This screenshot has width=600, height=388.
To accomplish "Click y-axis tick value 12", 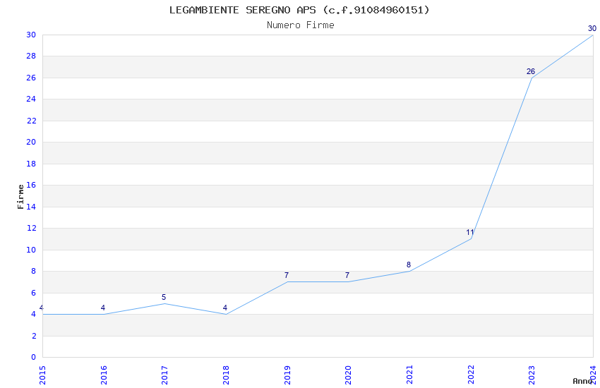I will (x=31, y=228).
